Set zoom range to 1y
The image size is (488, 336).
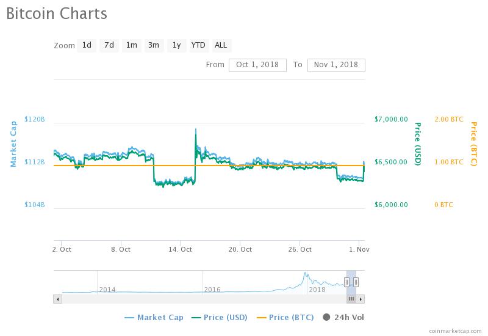coord(176,45)
